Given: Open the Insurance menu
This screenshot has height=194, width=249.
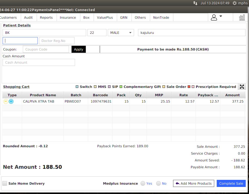Looking at the screenshot, I should pos(68,17).
